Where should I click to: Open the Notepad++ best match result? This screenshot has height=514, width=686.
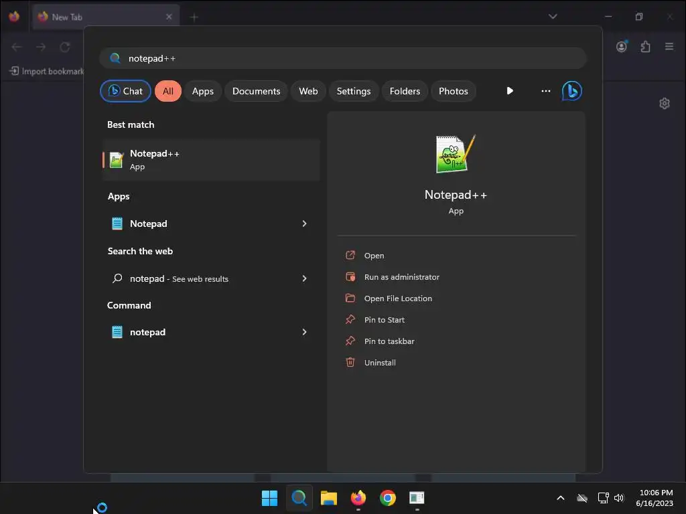[x=211, y=160]
